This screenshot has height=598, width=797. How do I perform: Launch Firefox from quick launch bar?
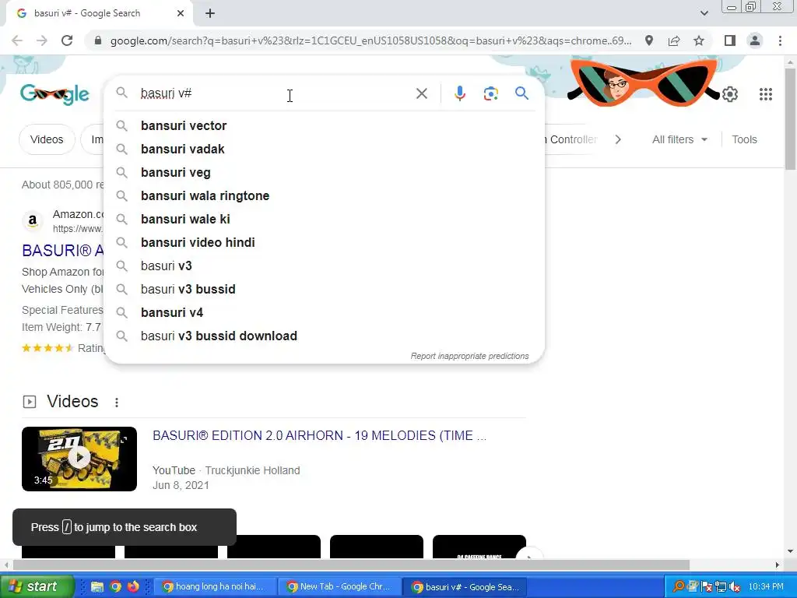click(133, 587)
